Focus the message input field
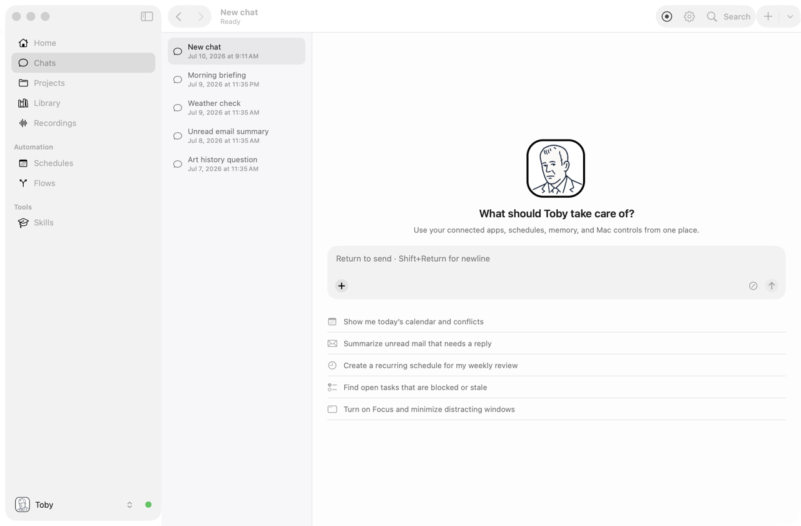The height and width of the screenshot is (526, 801). [x=556, y=259]
